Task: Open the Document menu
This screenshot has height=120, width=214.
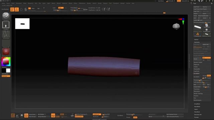Action: (x=19, y=3)
